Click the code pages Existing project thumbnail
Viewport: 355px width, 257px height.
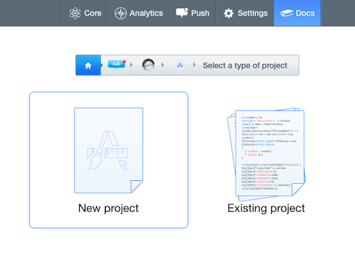coord(266,154)
